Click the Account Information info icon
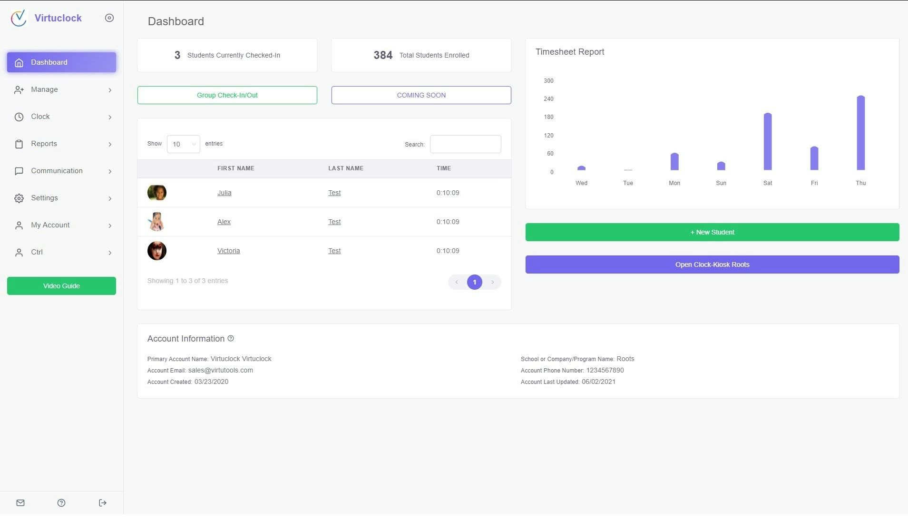Image resolution: width=908 pixels, height=529 pixels. point(231,338)
